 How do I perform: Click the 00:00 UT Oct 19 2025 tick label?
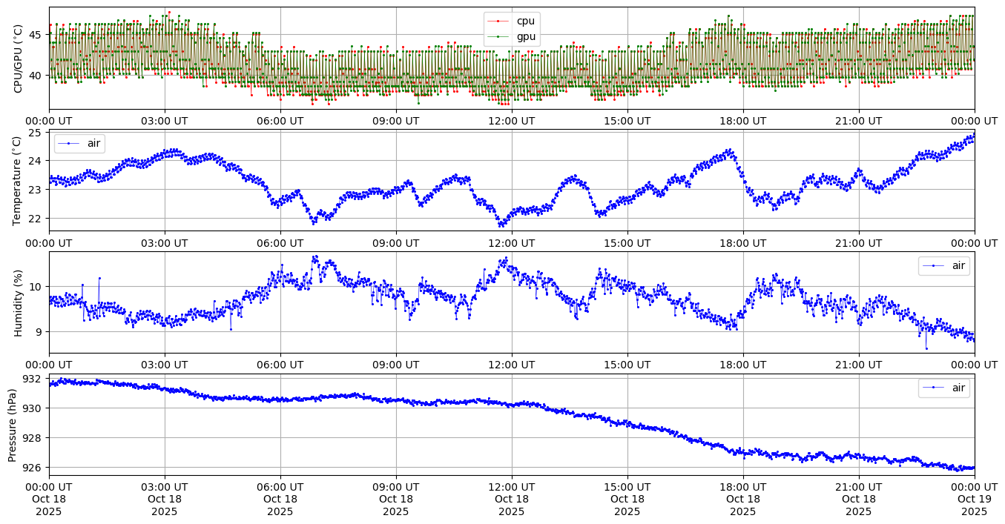(x=974, y=499)
